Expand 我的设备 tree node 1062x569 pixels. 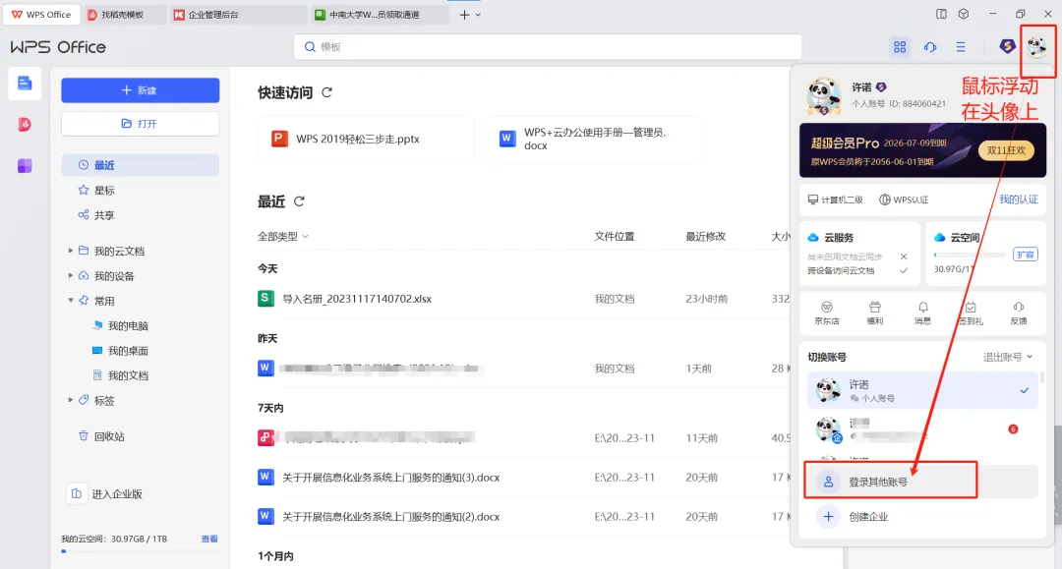pos(71,275)
